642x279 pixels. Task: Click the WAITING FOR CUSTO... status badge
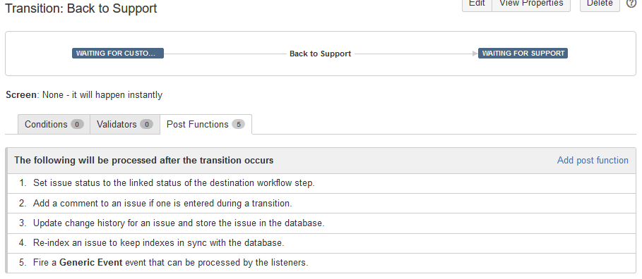pyautogui.click(x=118, y=53)
